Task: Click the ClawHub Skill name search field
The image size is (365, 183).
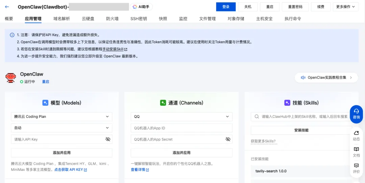Action: pos(301,116)
